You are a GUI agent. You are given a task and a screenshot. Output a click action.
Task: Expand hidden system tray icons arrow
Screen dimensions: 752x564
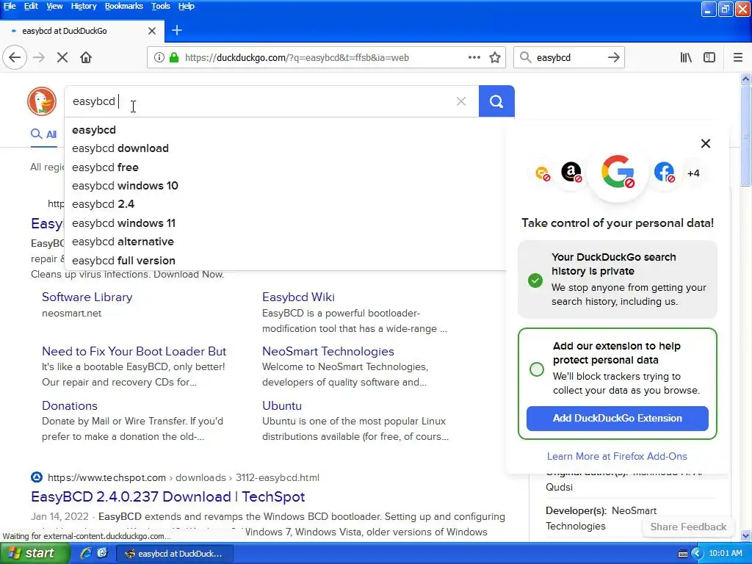pyautogui.click(x=696, y=554)
